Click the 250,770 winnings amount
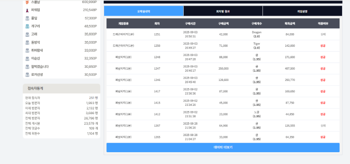Image resolution: width=350 pixels, height=164 pixels. pyautogui.click(x=290, y=80)
